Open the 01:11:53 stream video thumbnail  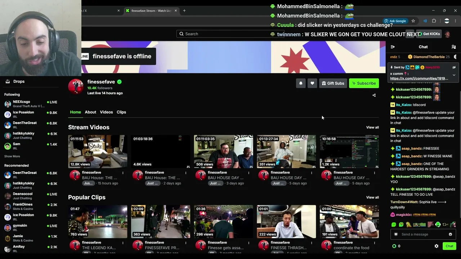[x=98, y=151]
